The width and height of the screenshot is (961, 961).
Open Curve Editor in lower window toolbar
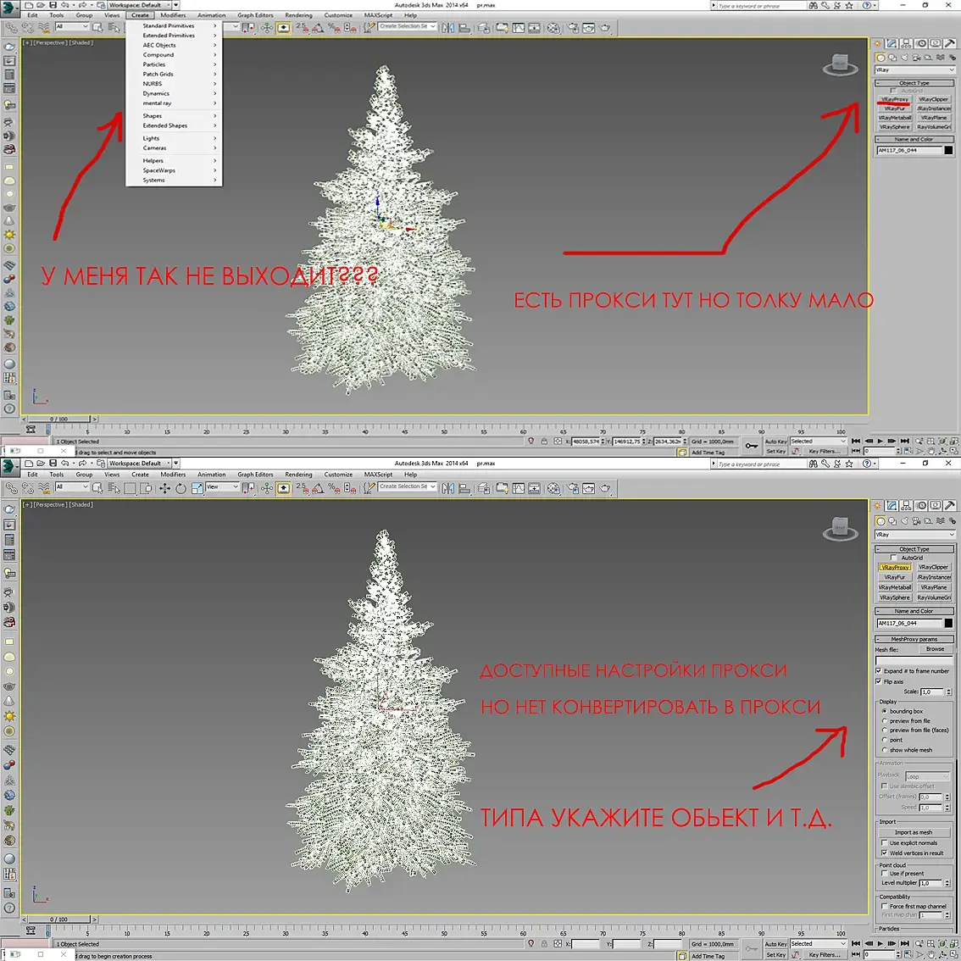pos(519,488)
